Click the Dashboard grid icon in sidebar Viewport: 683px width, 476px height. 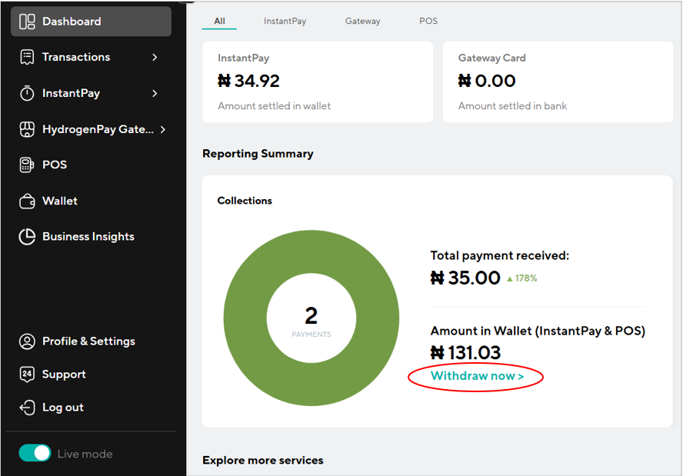point(27,22)
